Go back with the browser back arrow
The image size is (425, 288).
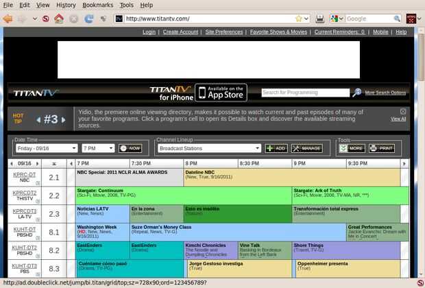8,19
